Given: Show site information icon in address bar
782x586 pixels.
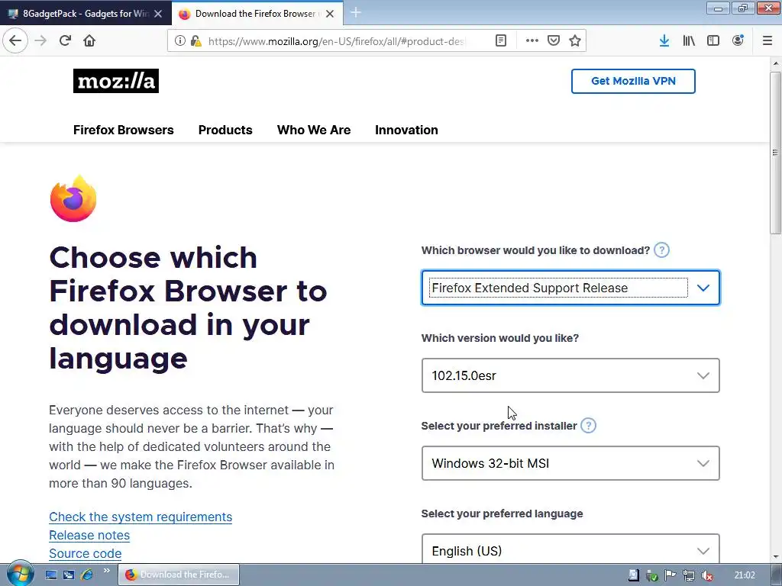Looking at the screenshot, I should (179, 41).
